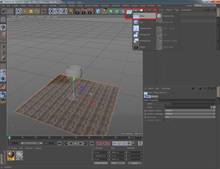The image size is (220, 169).
Task: Toggle Parameter P keyframe channel
Action: click(129, 143)
